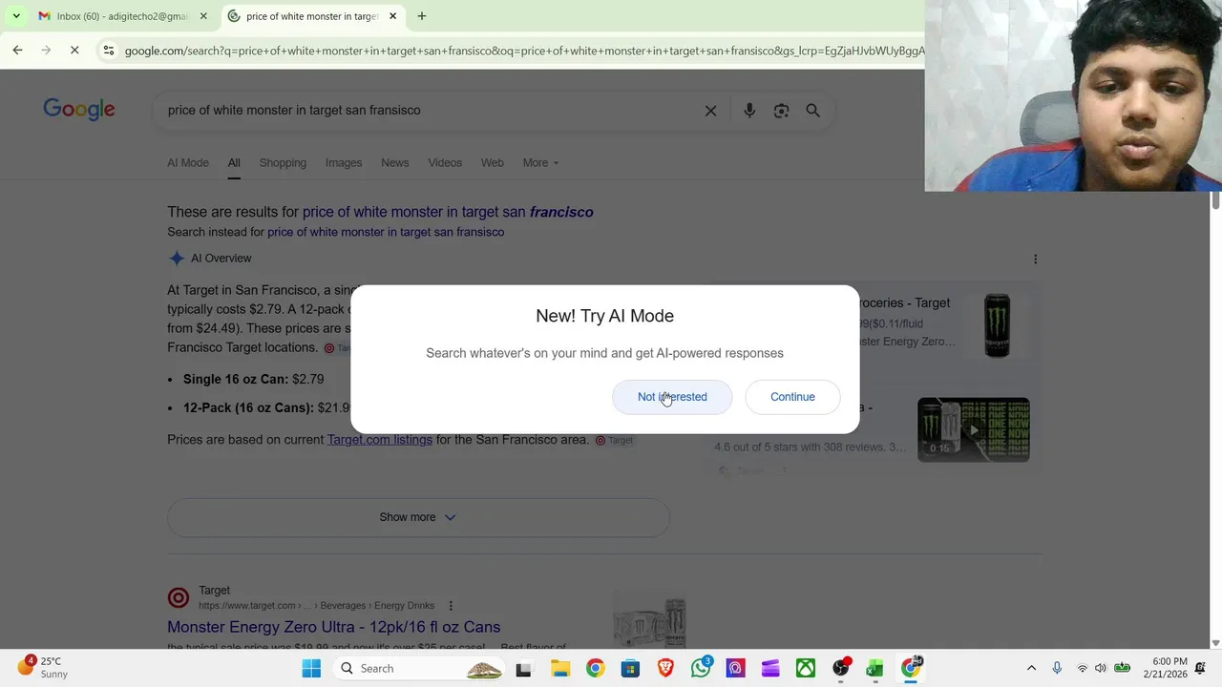
Task: Expand the More search filters dropdown
Action: pos(540,162)
